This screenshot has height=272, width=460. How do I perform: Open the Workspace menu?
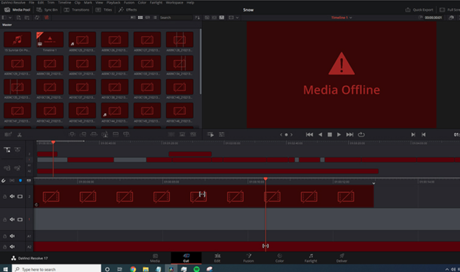click(174, 2)
